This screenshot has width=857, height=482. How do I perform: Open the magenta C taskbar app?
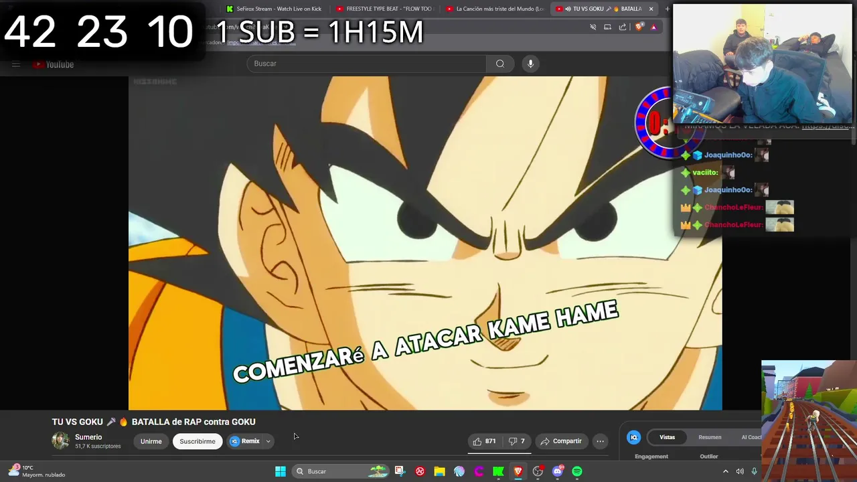[x=479, y=471]
